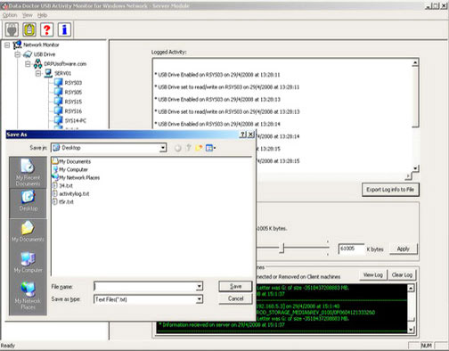
Task: Click black log console scroll up arrow
Action: (x=411, y=288)
